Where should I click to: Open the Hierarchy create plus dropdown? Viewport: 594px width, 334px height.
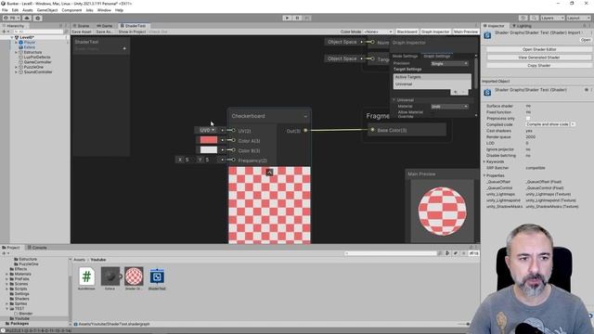coord(6,32)
